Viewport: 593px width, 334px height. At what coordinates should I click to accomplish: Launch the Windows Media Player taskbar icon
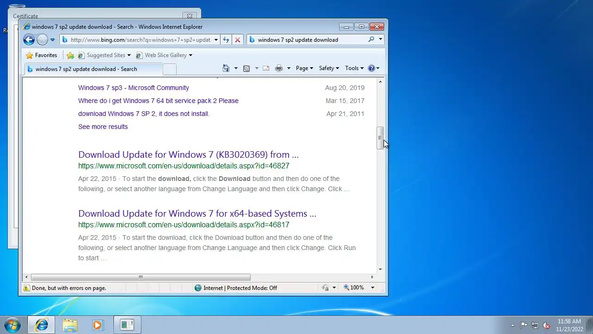tap(98, 325)
